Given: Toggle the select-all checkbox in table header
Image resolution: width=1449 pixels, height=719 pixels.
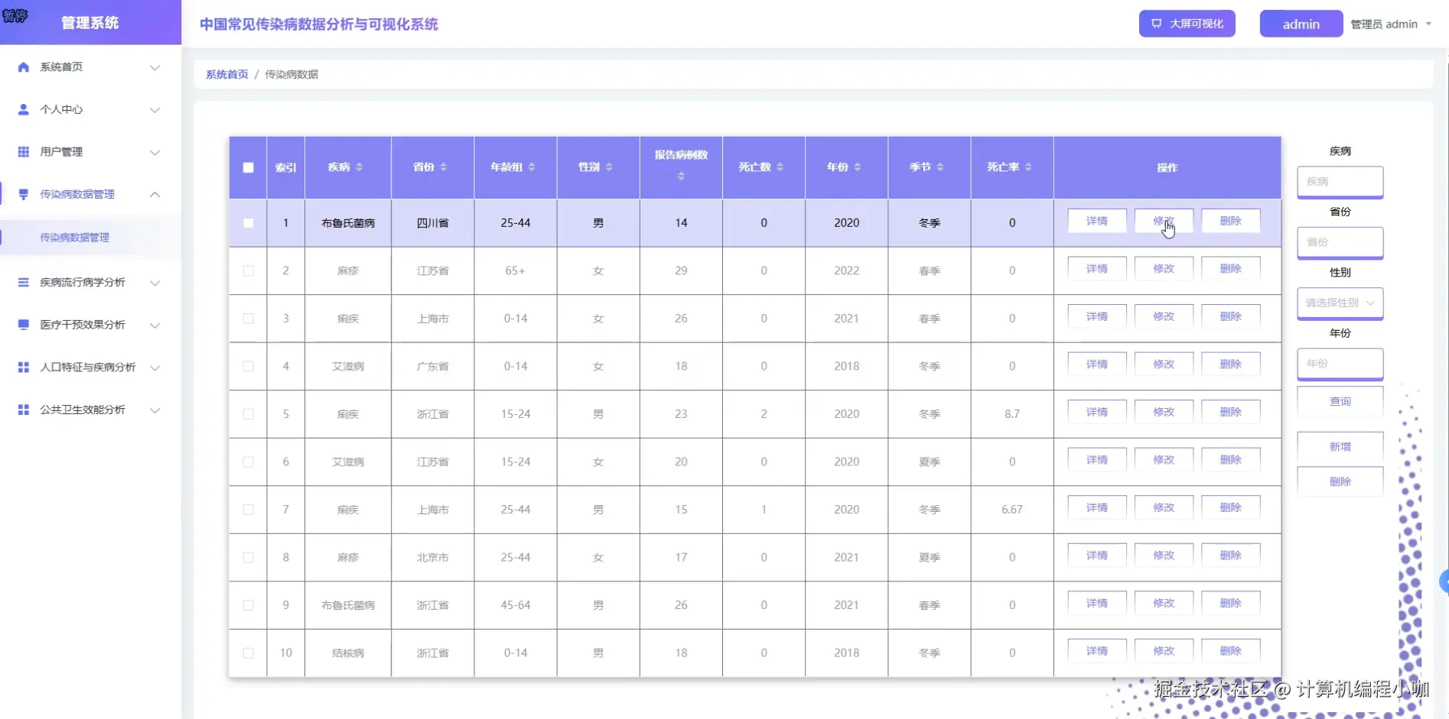Looking at the screenshot, I should pyautogui.click(x=248, y=167).
